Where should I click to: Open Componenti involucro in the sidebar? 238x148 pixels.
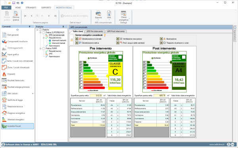pyautogui.click(x=15, y=42)
